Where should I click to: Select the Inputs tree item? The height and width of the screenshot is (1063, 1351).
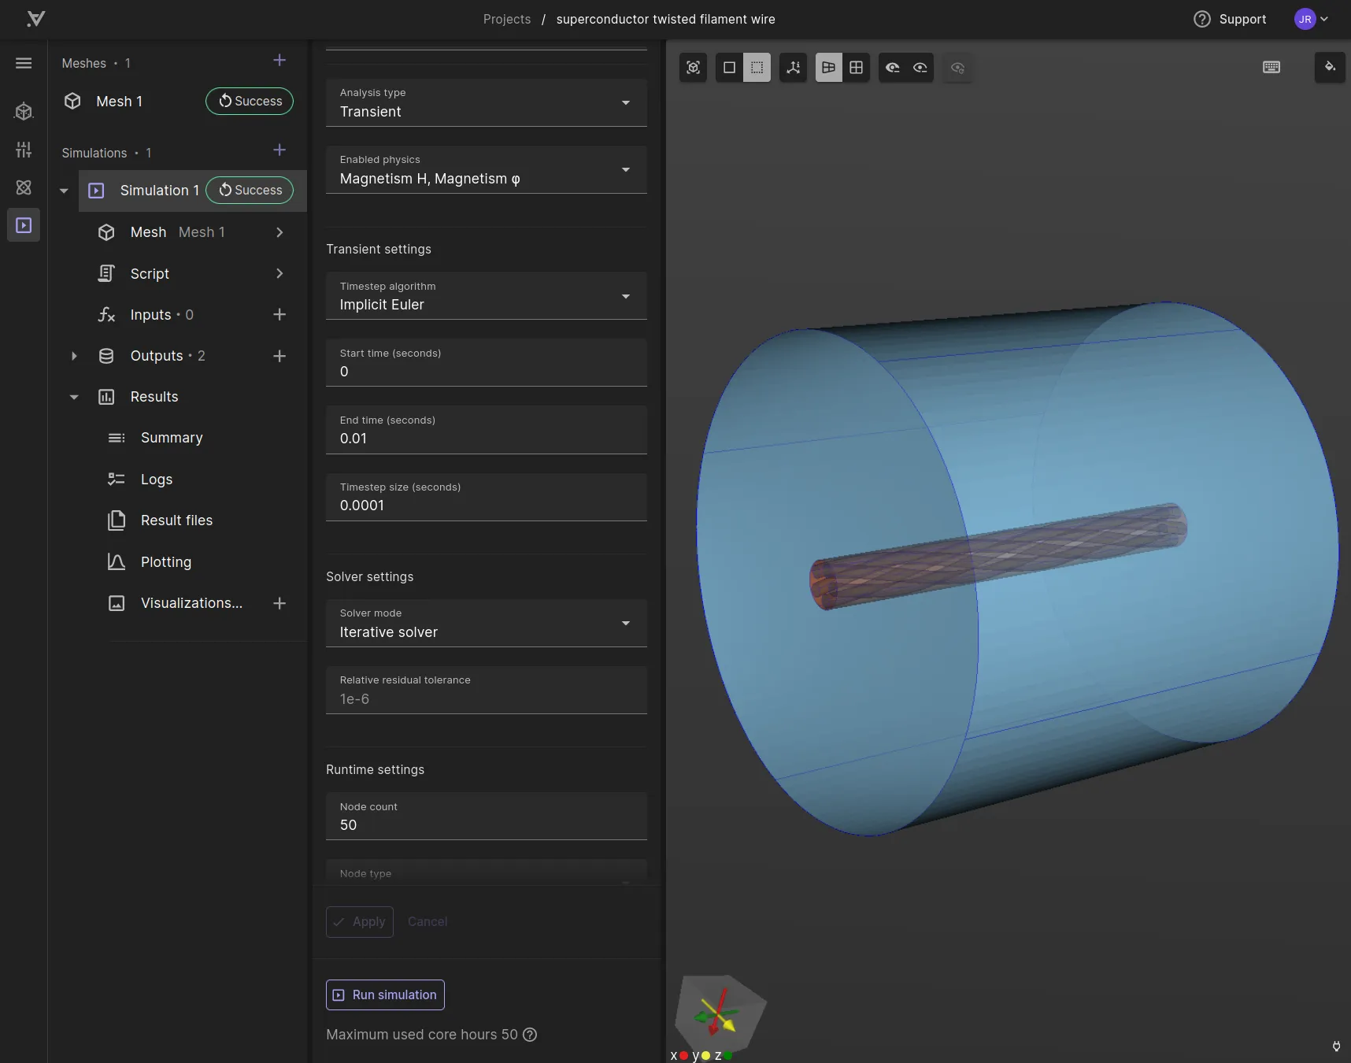(x=161, y=315)
